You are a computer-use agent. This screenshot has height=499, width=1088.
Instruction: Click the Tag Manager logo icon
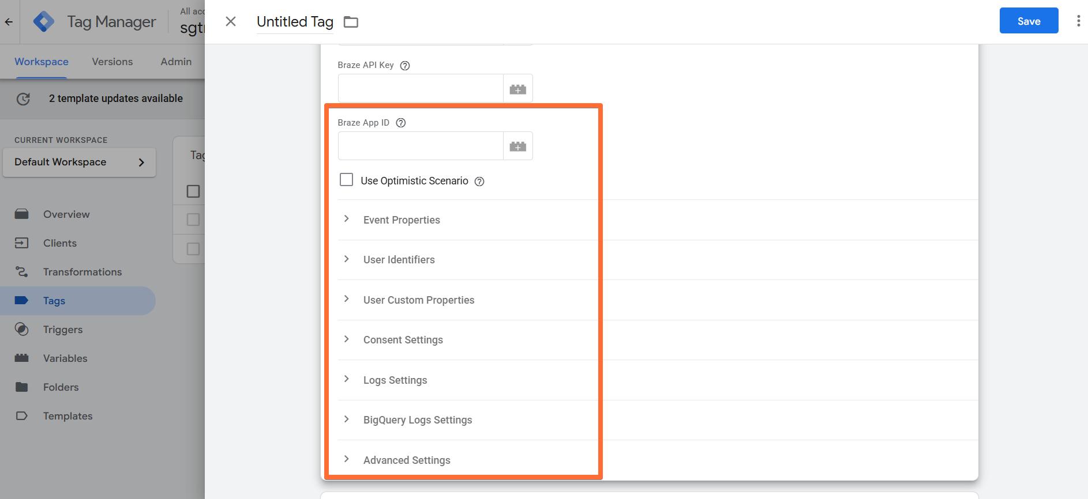(x=44, y=22)
